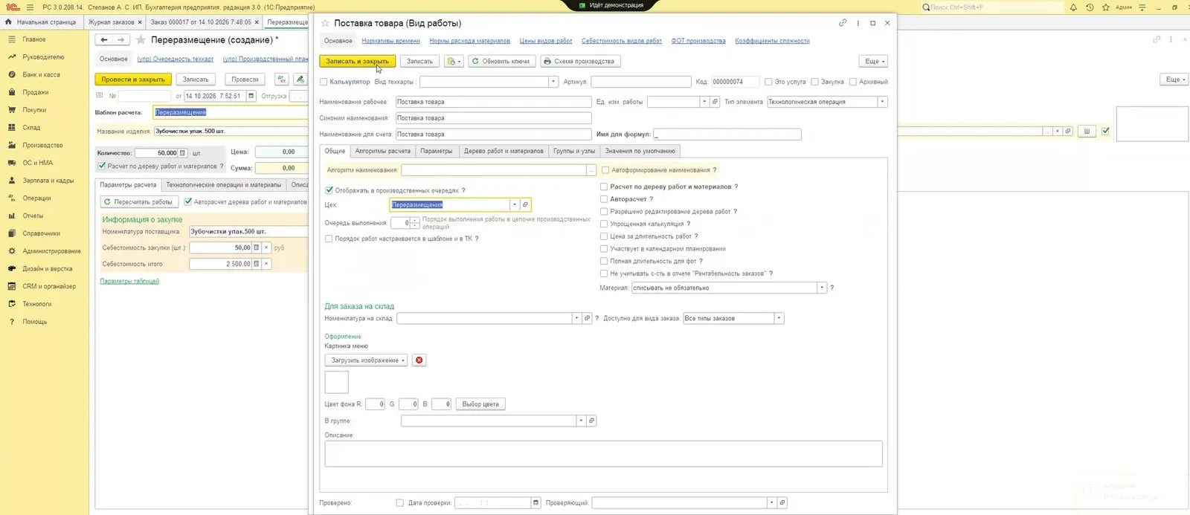Click the 'Записать и закрыть' button
This screenshot has height=515, width=1190.
click(358, 61)
